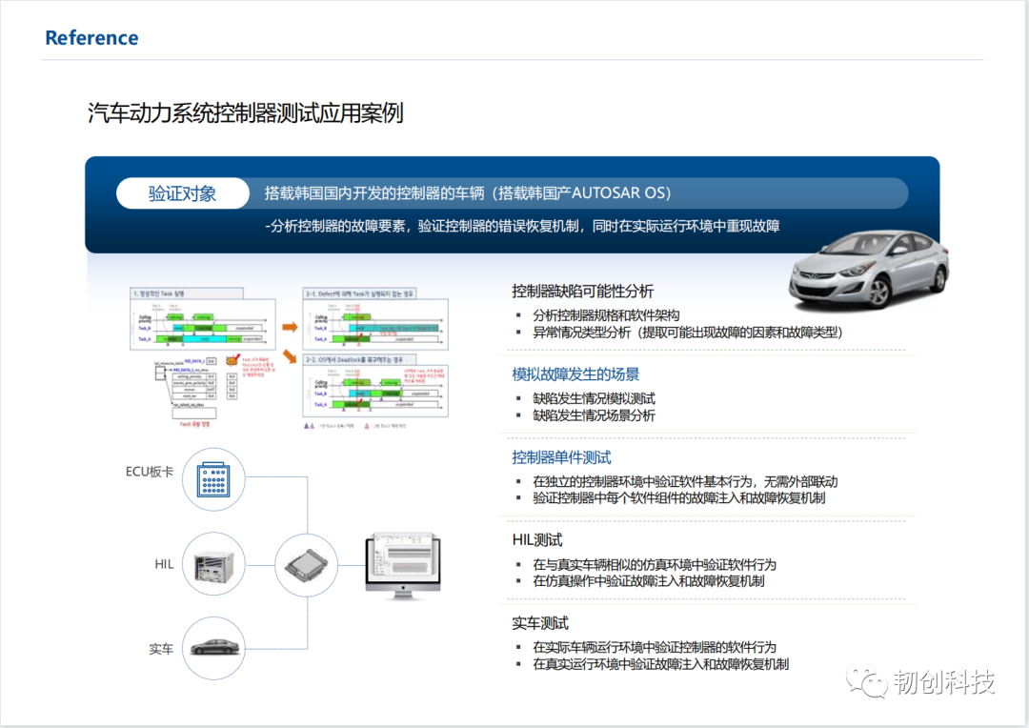Screen dimensions: 1029x728
Task: Select the ECU板卡 circuit board icon
Action: [x=212, y=479]
